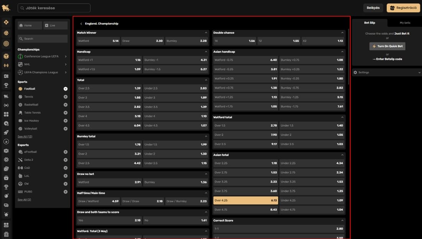Viewport: 422px width, 239px height.
Task: Click the Football sport icon
Action: click(x=20, y=89)
